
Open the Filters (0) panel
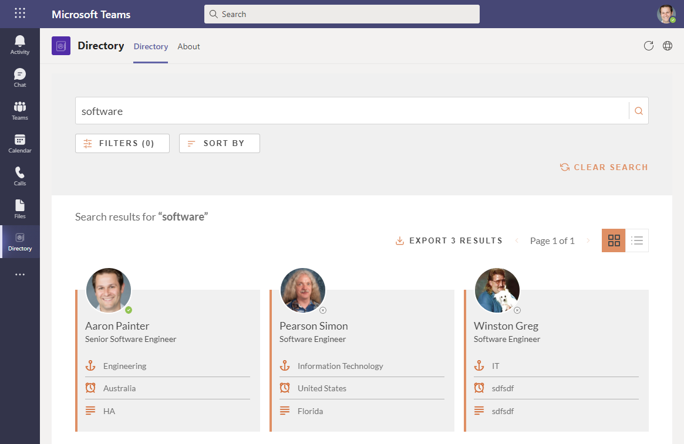(122, 143)
